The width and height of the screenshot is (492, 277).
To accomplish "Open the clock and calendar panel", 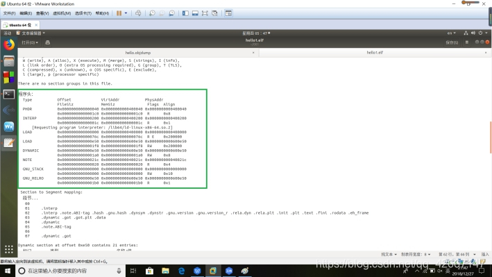I will tap(256, 33).
